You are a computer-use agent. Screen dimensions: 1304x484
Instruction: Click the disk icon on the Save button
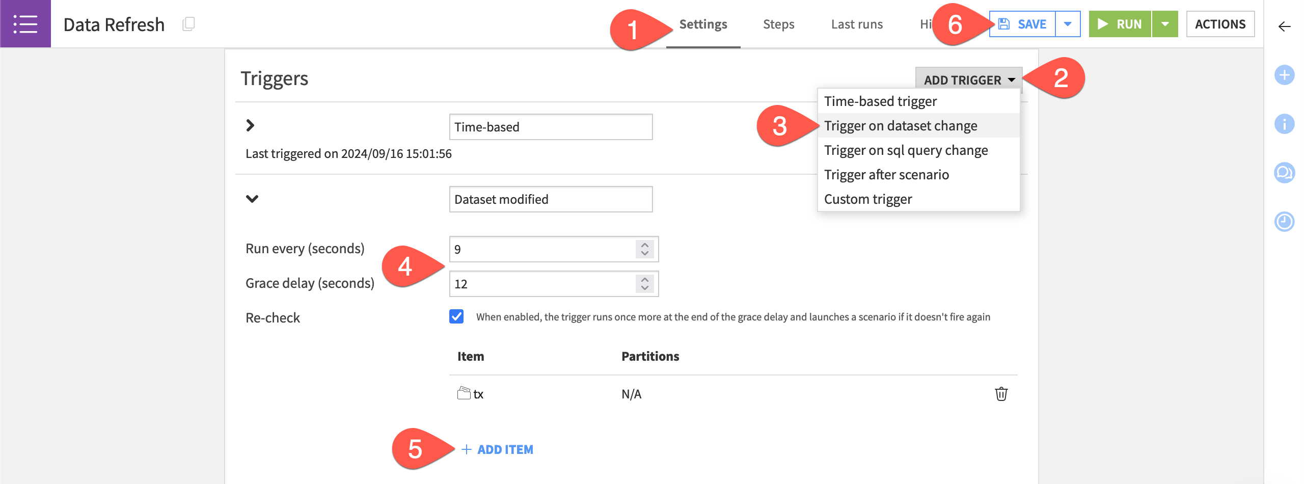pos(1003,23)
